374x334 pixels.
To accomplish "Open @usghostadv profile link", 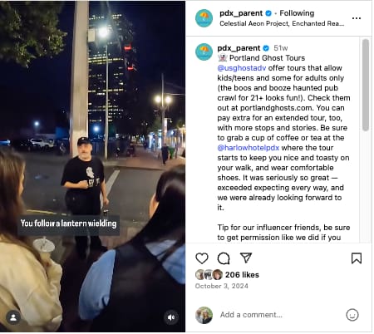I will pyautogui.click(x=242, y=68).
